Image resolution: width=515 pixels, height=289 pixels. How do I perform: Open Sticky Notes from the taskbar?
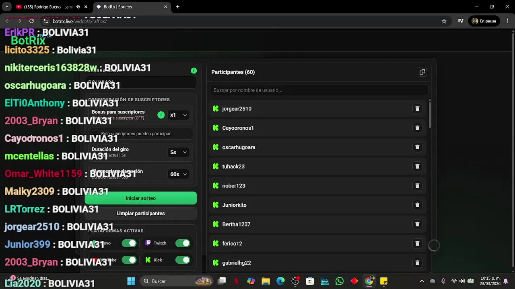383,281
